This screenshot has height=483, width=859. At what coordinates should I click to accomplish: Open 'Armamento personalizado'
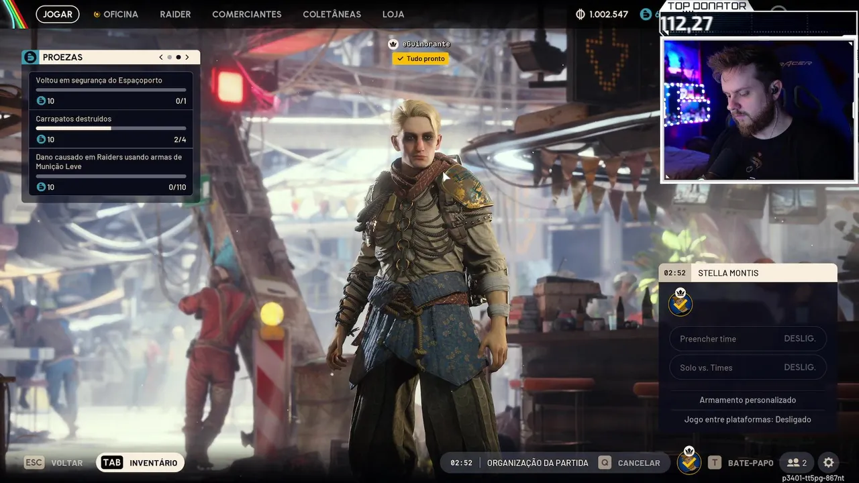tap(748, 400)
